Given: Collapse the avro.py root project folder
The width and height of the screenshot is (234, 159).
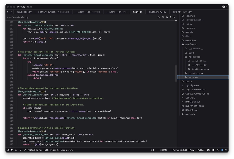Looking at the screenshot, I should click(x=203, y=12).
